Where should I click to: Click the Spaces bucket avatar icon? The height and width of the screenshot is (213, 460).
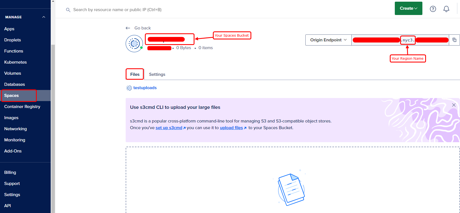134,44
